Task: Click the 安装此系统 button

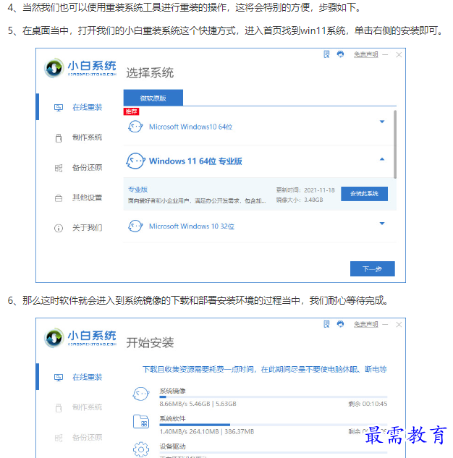Action: (364, 194)
